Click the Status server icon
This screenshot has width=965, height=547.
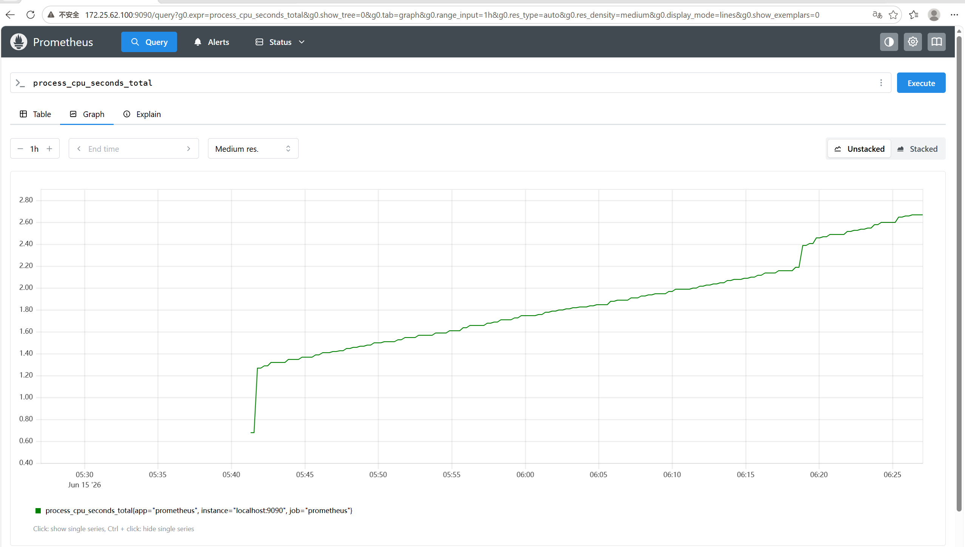tap(259, 42)
